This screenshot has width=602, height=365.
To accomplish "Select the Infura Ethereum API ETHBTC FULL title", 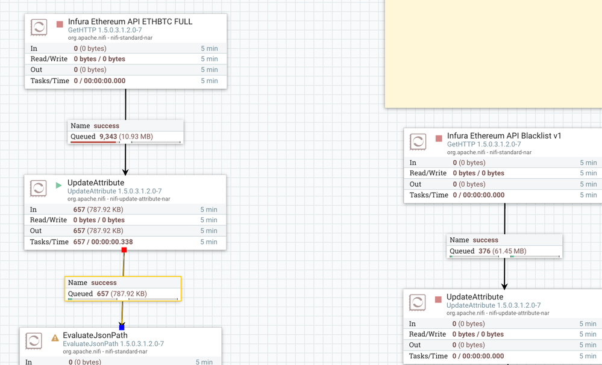I will pos(130,22).
